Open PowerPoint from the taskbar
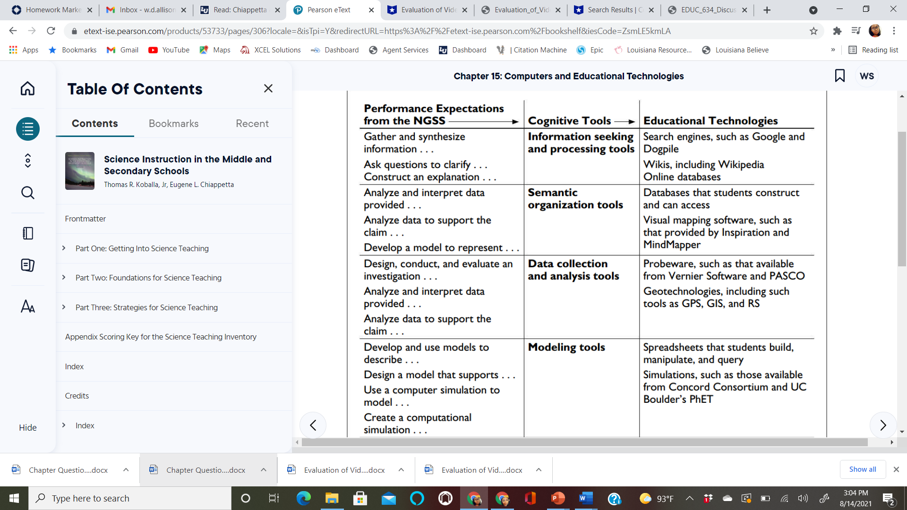907x510 pixels. 558,498
